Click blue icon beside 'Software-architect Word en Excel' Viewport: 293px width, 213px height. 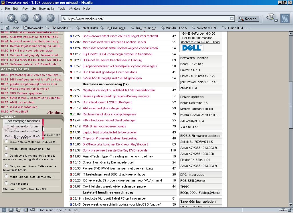71,36
